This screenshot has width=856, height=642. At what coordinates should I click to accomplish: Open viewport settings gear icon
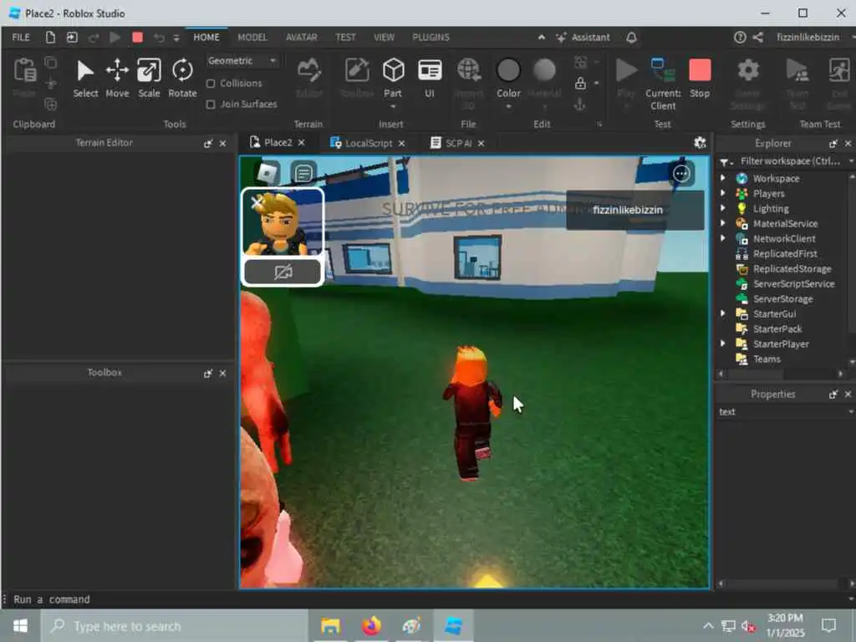pyautogui.click(x=700, y=142)
